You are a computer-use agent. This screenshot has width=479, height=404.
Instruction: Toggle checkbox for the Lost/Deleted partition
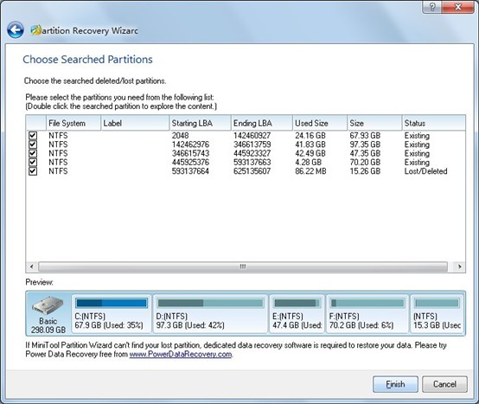pos(33,170)
